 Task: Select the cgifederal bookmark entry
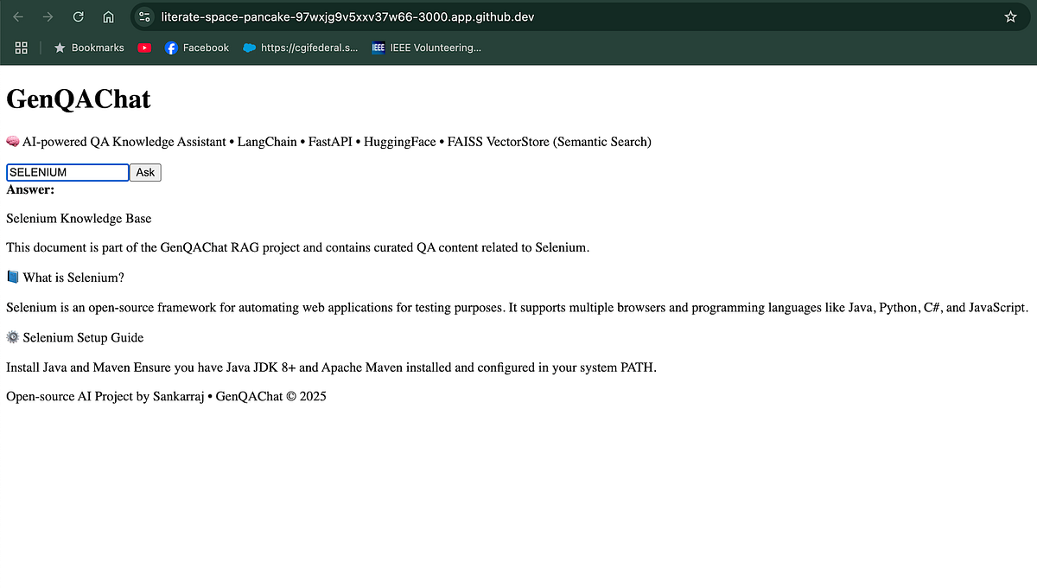(x=300, y=48)
